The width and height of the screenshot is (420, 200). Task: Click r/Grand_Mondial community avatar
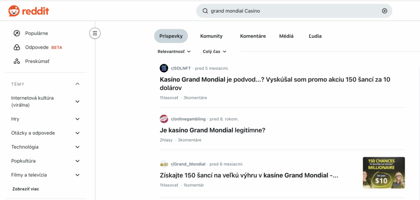[164, 164]
